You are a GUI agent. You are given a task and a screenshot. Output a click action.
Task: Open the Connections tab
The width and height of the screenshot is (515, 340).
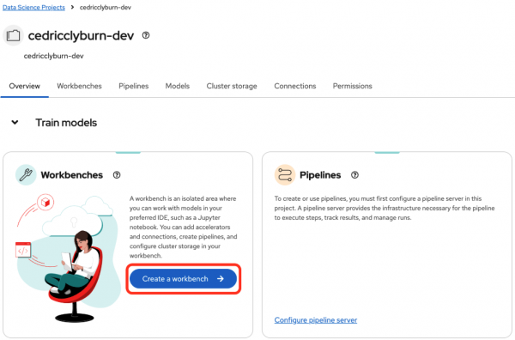click(x=295, y=86)
